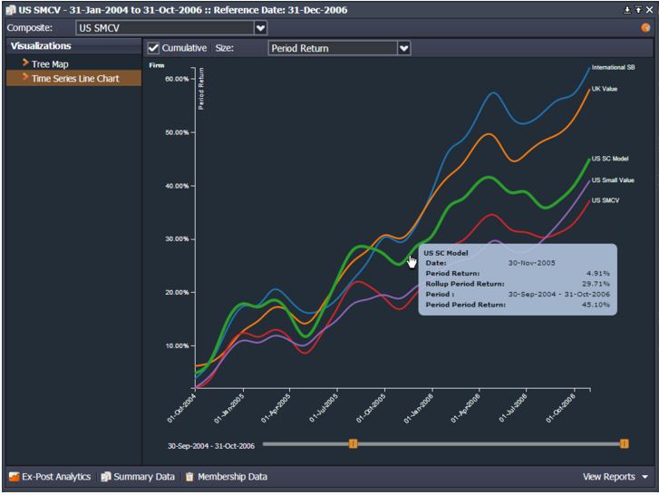
Task: Uncheck the Cumulative checkbox
Action: click(x=153, y=48)
